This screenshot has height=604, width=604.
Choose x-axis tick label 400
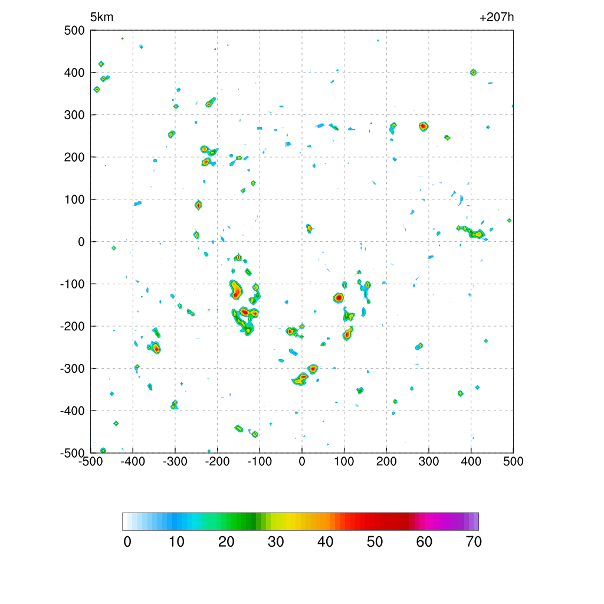pos(471,461)
